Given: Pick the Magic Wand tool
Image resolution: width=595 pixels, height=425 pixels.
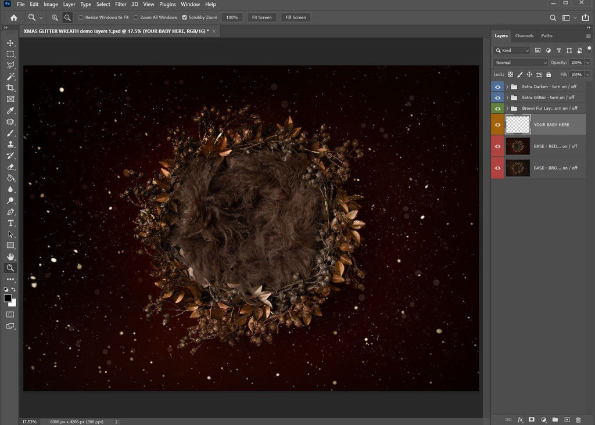Looking at the screenshot, I should coord(10,77).
